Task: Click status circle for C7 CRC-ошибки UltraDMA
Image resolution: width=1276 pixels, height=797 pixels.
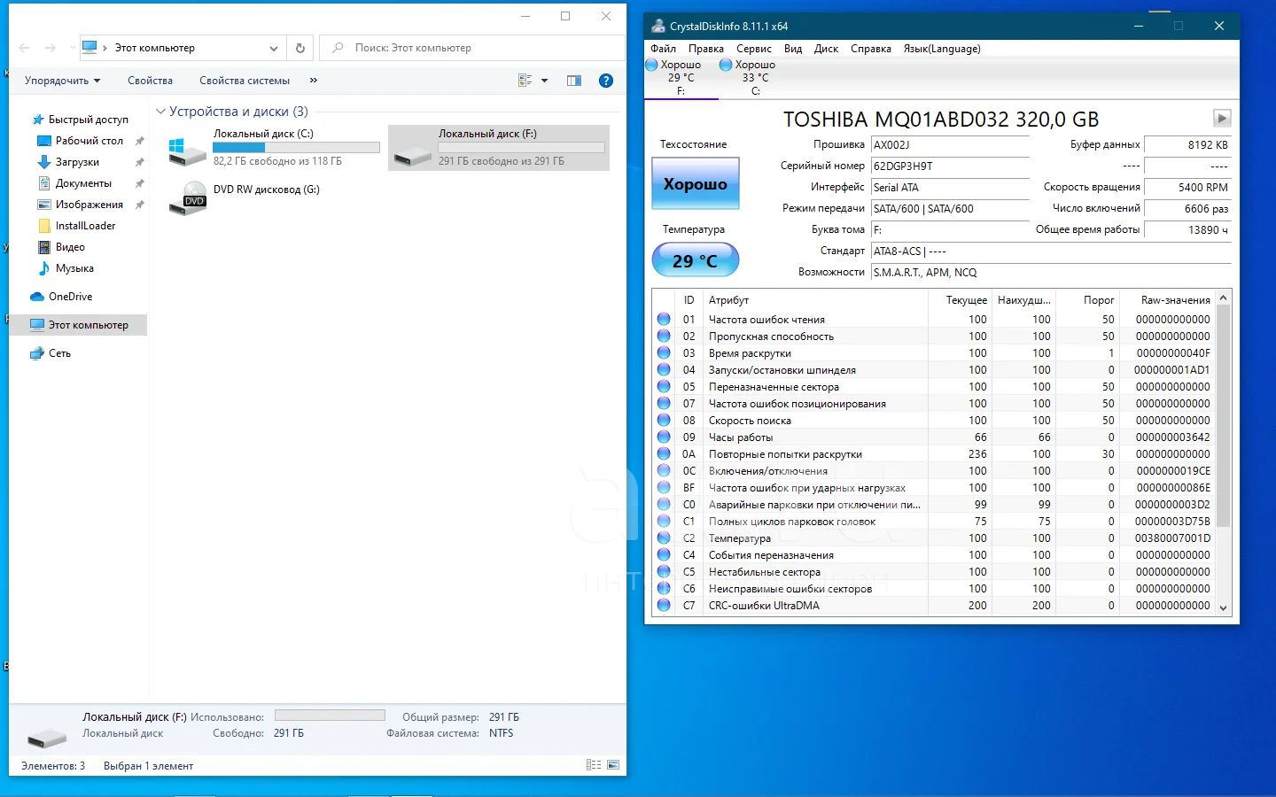Action: tap(664, 605)
